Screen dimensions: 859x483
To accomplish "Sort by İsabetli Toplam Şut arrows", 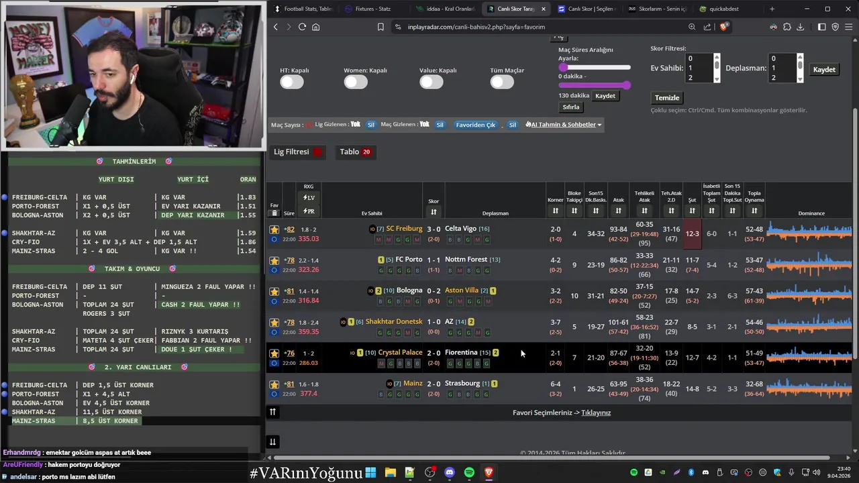I will pos(711,211).
